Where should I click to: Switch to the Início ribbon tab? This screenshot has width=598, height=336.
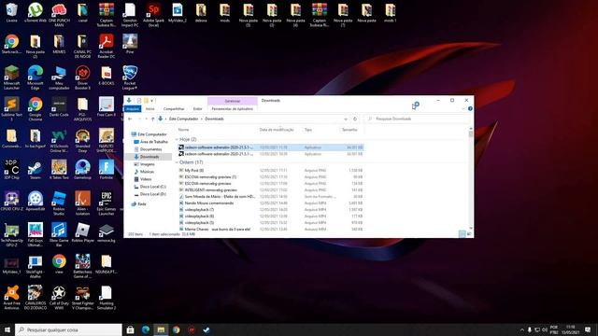[x=150, y=109]
